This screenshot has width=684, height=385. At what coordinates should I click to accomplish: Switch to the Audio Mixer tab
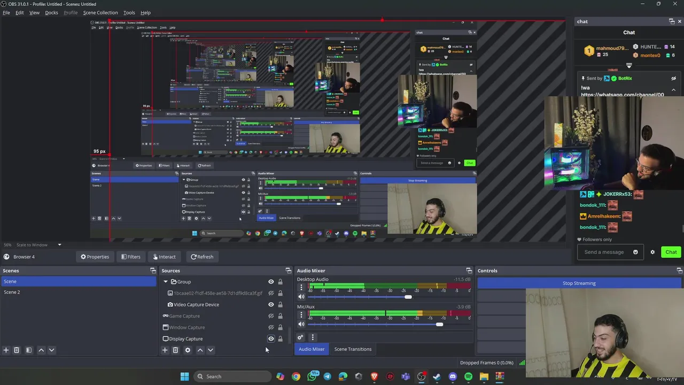pyautogui.click(x=312, y=349)
